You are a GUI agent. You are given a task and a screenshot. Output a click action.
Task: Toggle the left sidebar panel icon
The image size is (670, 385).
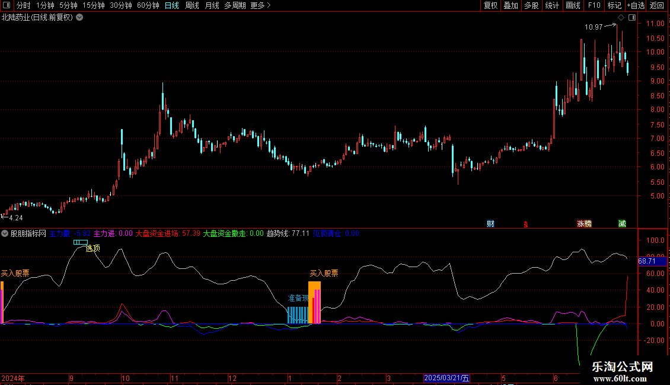[7, 5]
